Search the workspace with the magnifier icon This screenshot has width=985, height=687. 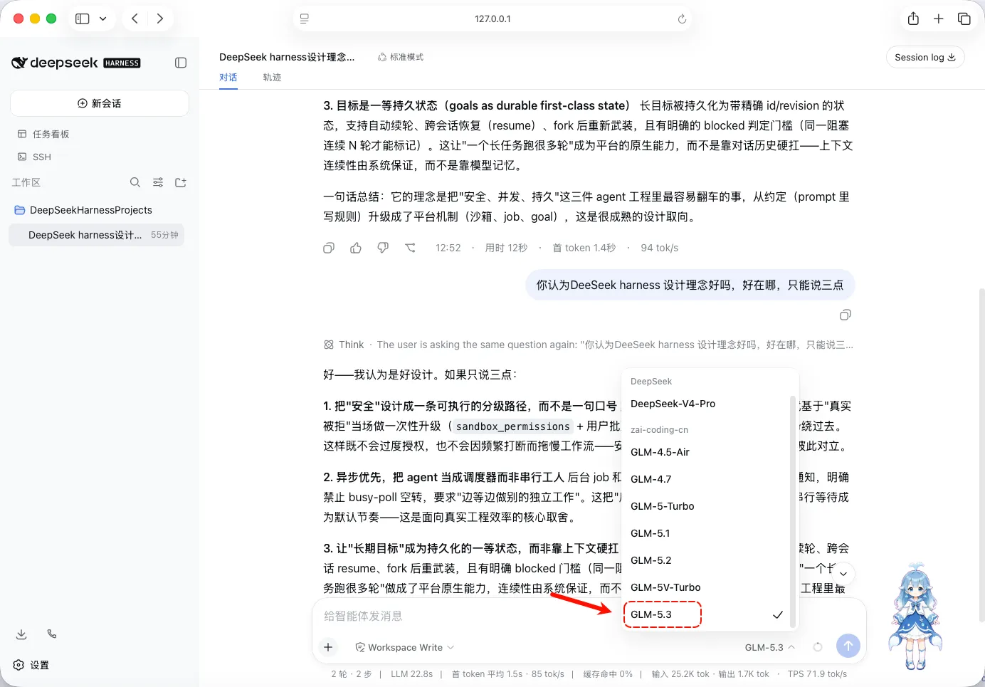[135, 182]
